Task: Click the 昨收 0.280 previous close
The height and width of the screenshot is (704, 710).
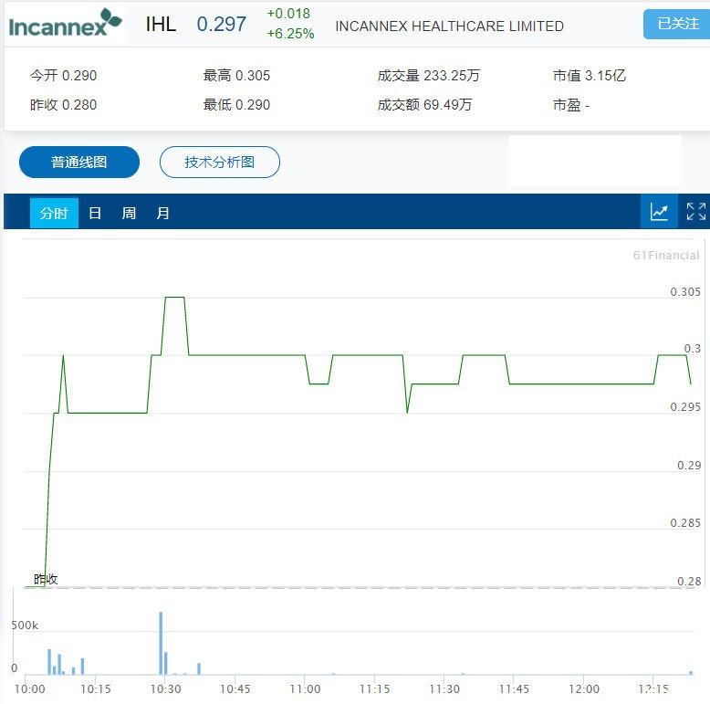Action: click(63, 105)
